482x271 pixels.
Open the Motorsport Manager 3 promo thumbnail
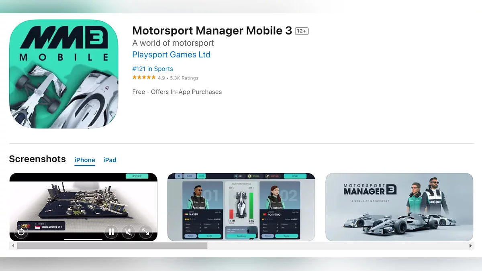coord(399,207)
